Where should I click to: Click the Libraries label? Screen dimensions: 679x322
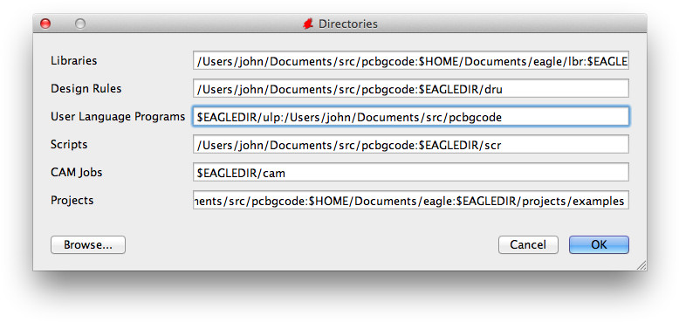click(73, 60)
